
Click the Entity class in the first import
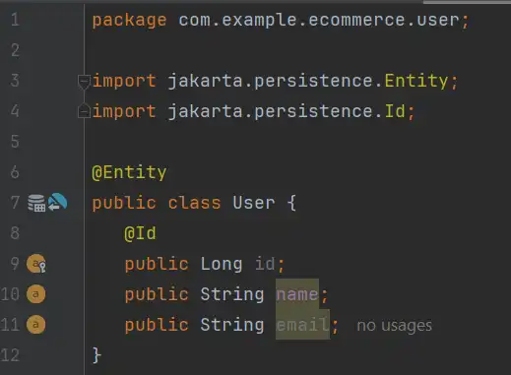[x=416, y=81]
